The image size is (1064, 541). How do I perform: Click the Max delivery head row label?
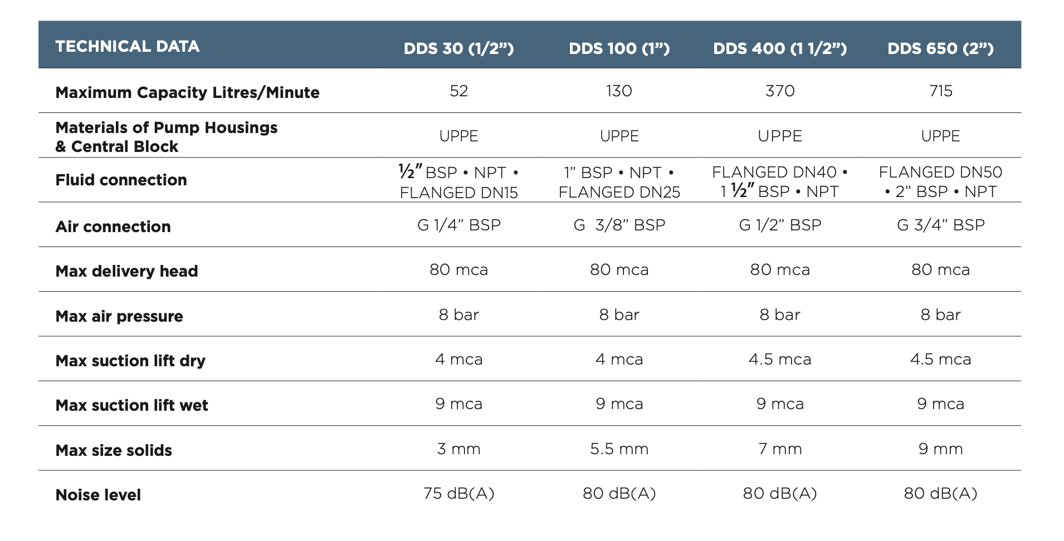[x=127, y=271]
